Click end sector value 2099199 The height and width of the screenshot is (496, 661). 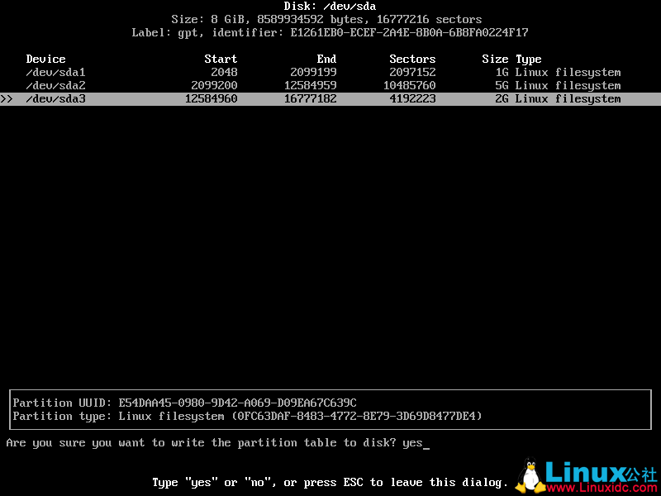313,72
